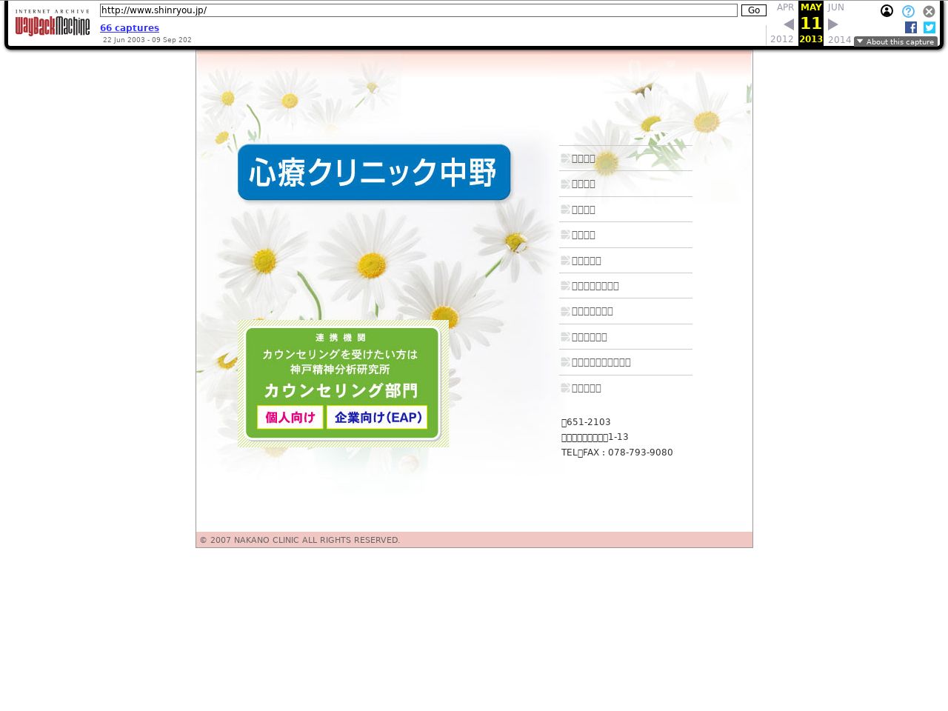Click the 企業向け(EAP) counseling button

click(x=377, y=417)
